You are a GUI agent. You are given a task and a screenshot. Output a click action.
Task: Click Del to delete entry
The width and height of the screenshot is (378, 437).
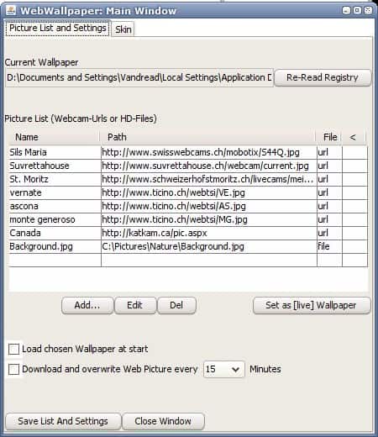coord(176,305)
